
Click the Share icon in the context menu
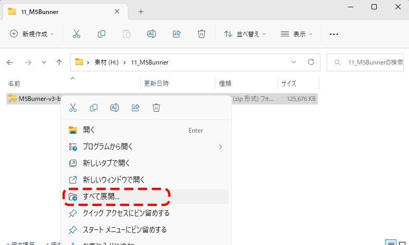(135, 108)
